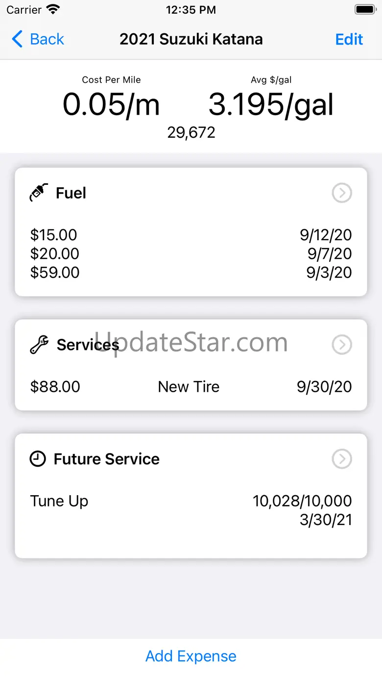Go Back to previous screen
This screenshot has width=382, height=680.
click(x=47, y=39)
